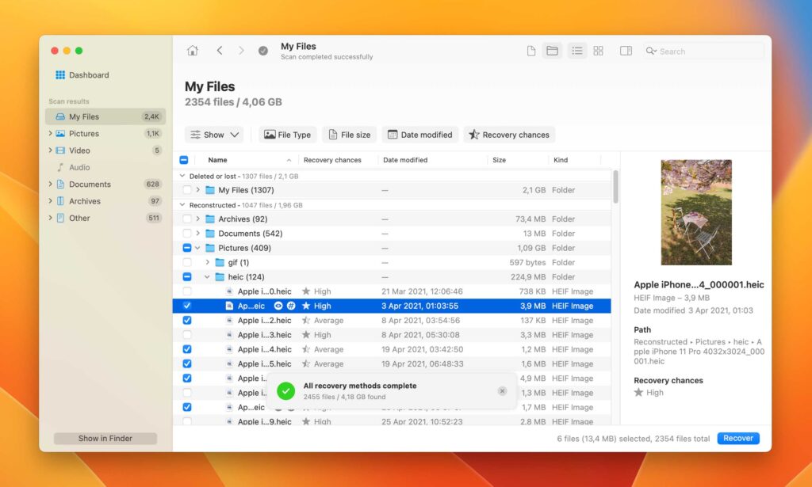Click Show in Finder
The width and height of the screenshot is (812, 487).
point(105,437)
